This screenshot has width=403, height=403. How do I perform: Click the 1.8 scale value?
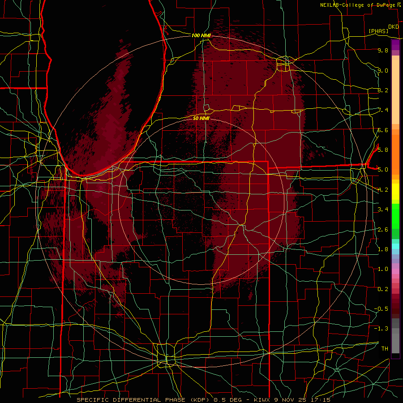click(383, 249)
